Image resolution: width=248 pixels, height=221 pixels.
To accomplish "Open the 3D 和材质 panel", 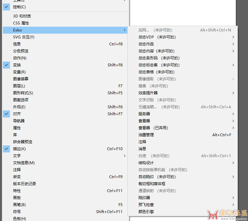I will coord(65,16).
